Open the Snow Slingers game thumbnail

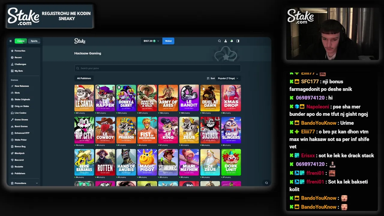click(231, 130)
